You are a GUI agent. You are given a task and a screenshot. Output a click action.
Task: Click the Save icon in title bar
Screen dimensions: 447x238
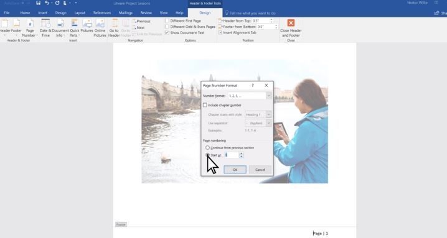(38, 3)
